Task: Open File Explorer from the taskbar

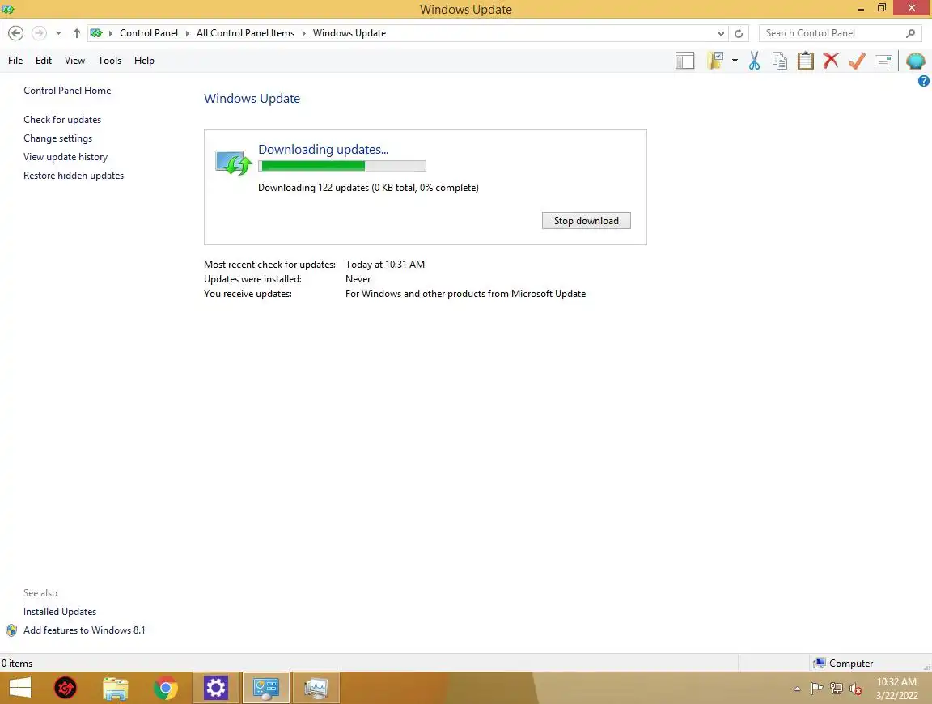Action: click(116, 689)
